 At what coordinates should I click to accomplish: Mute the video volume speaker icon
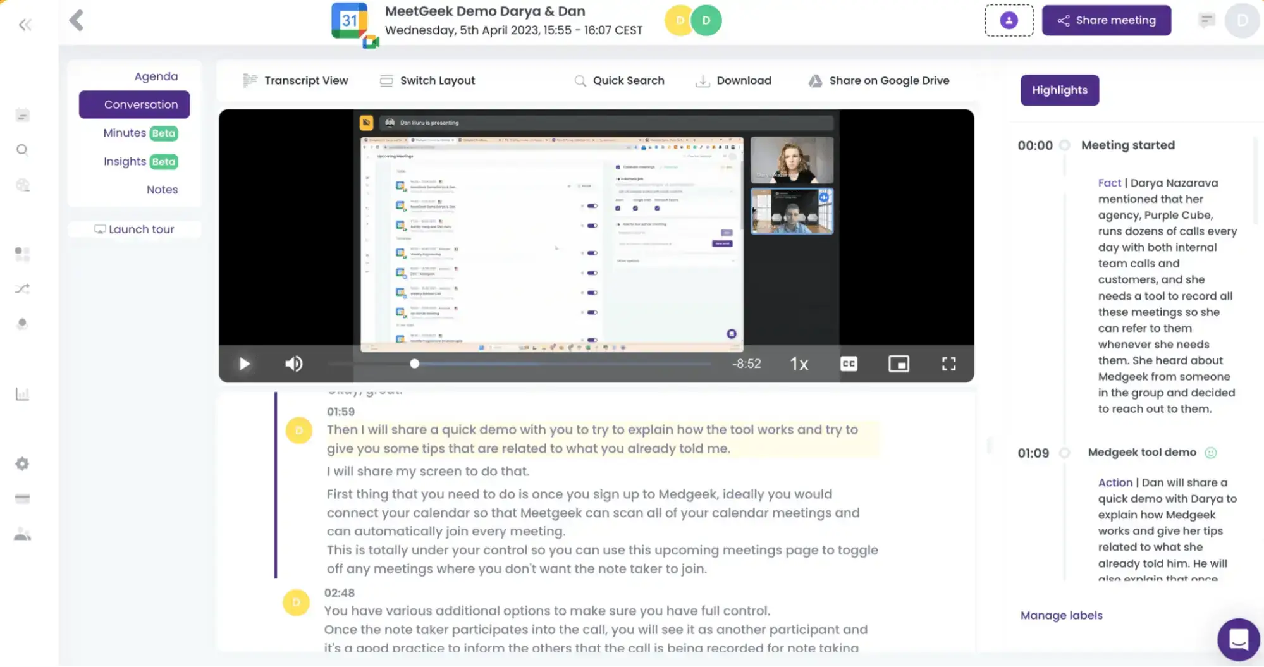click(x=293, y=364)
